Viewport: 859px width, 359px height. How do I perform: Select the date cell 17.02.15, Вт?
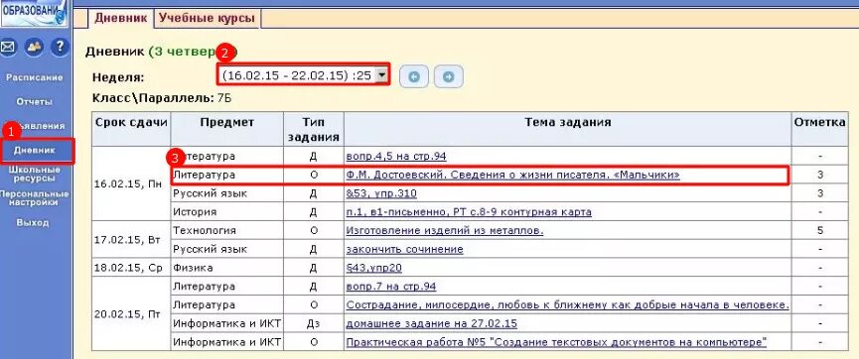click(x=131, y=240)
